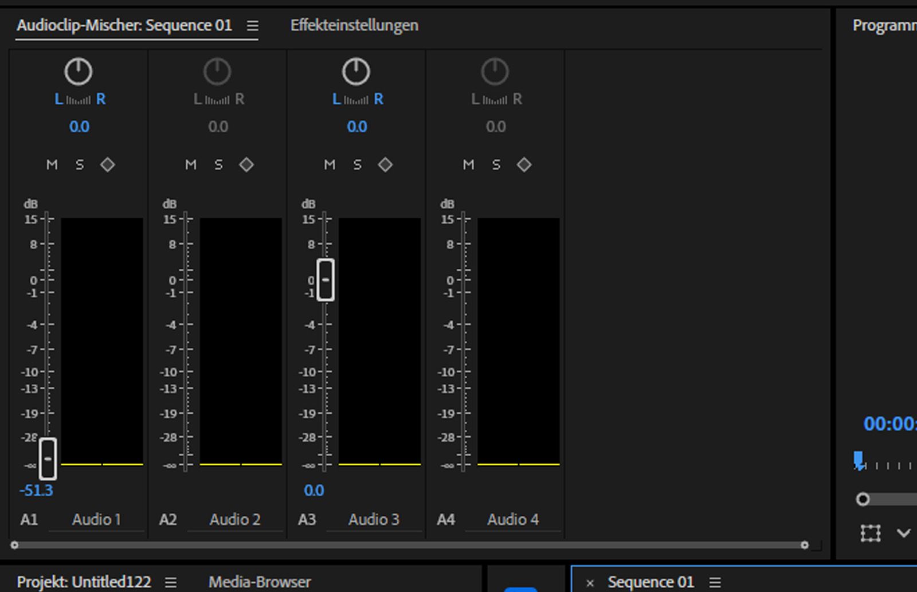917x592 pixels.
Task: Mute track Audio 1
Action: click(52, 165)
